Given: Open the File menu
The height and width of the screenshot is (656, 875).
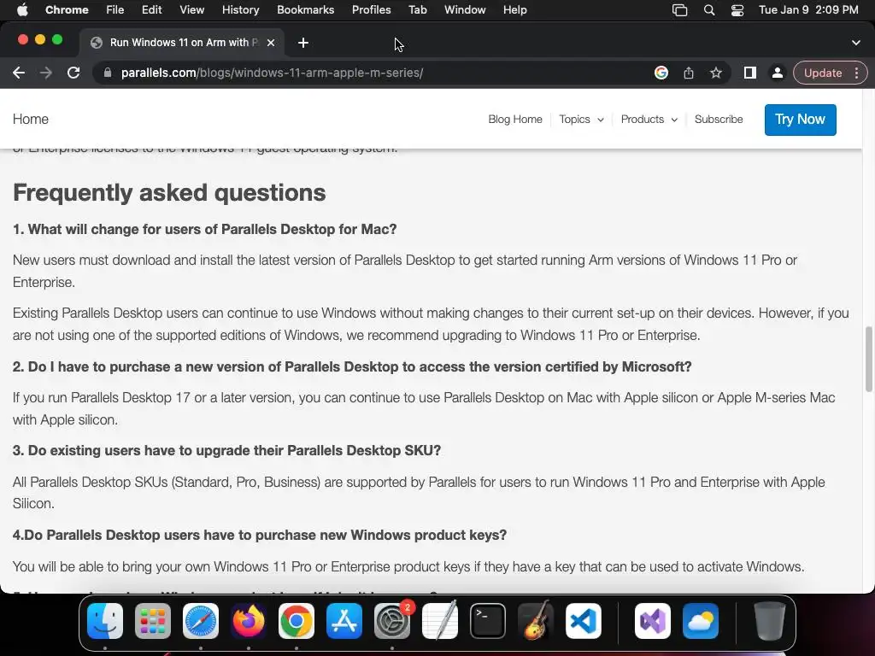Looking at the screenshot, I should pos(115,10).
